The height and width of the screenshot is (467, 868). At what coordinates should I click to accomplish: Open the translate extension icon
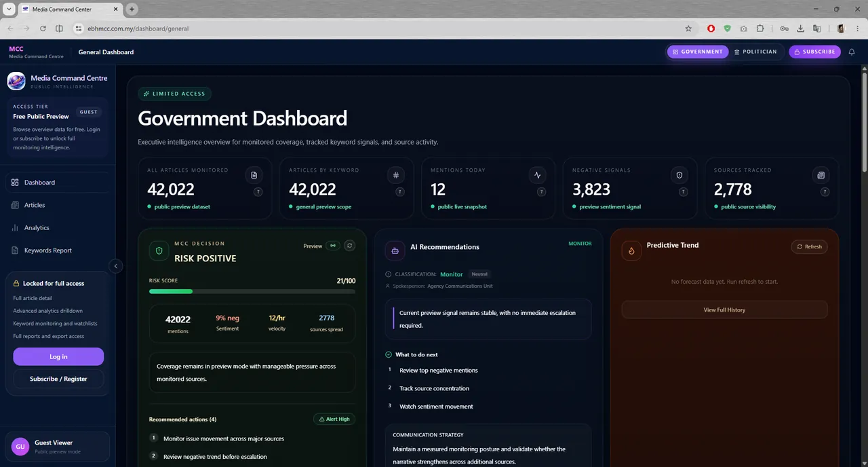point(816,29)
